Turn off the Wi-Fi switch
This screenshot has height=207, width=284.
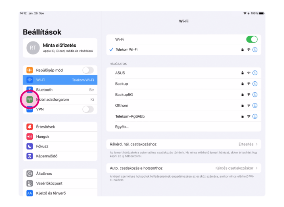pos(252,39)
